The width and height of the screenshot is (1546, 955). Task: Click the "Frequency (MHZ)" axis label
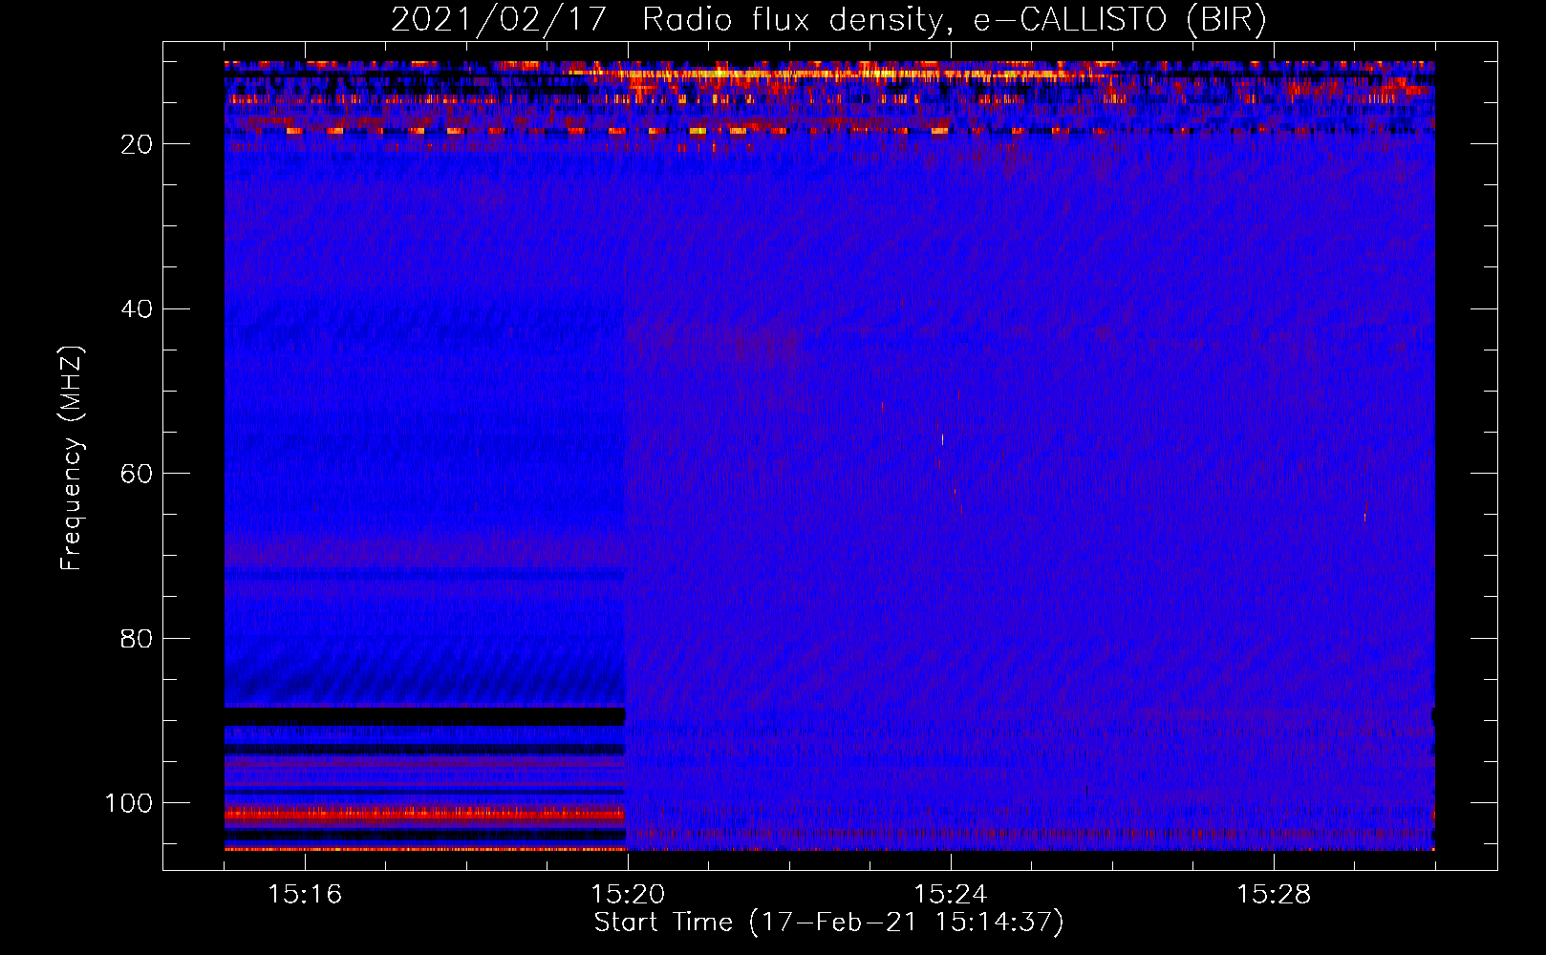tap(72, 457)
